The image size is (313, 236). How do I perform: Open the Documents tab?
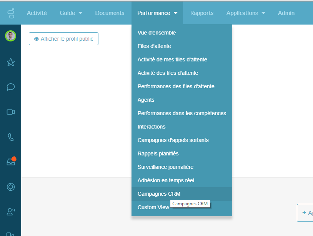click(110, 13)
